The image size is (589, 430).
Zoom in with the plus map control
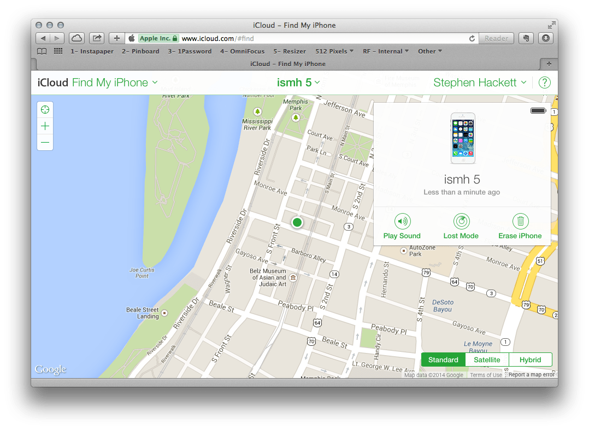pyautogui.click(x=45, y=126)
